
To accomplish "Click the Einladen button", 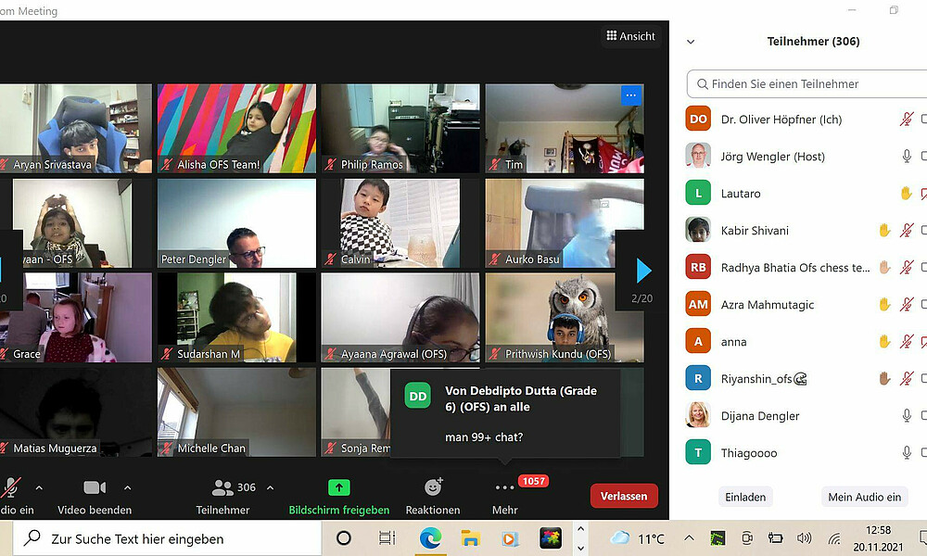I will [x=745, y=497].
